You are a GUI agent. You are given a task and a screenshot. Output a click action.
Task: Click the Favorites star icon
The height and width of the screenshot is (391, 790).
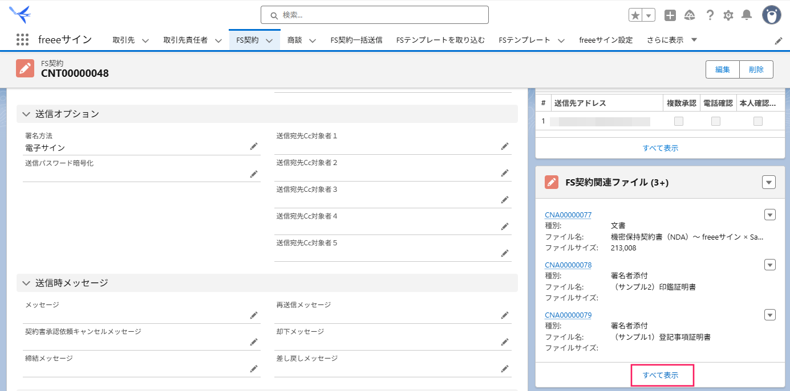[x=635, y=15]
